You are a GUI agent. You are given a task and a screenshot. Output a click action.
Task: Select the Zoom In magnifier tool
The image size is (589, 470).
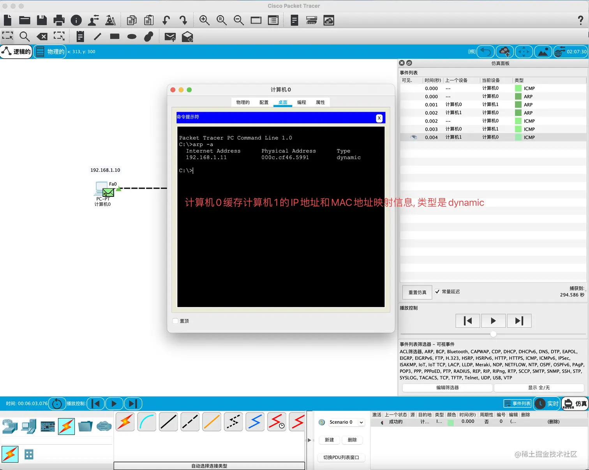pyautogui.click(x=204, y=20)
